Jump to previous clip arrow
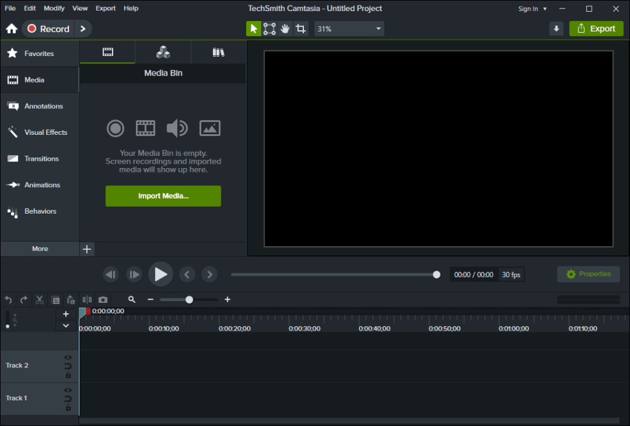The image size is (630, 426). tap(187, 275)
